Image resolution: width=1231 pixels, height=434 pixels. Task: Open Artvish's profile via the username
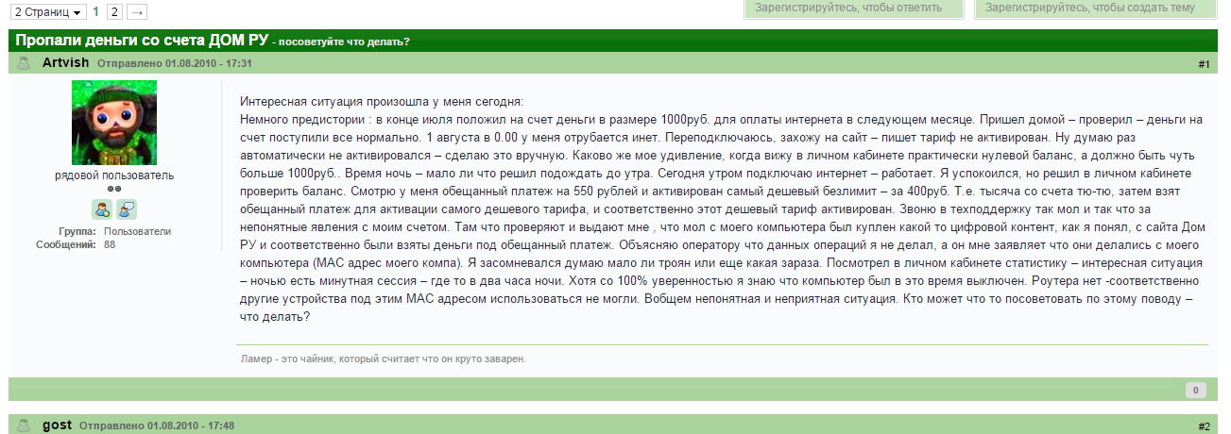tap(66, 62)
